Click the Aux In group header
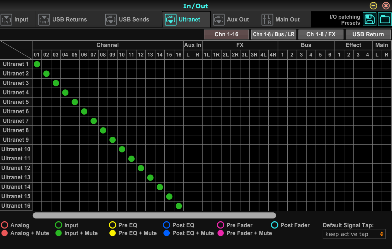The image size is (392, 249). (x=193, y=45)
